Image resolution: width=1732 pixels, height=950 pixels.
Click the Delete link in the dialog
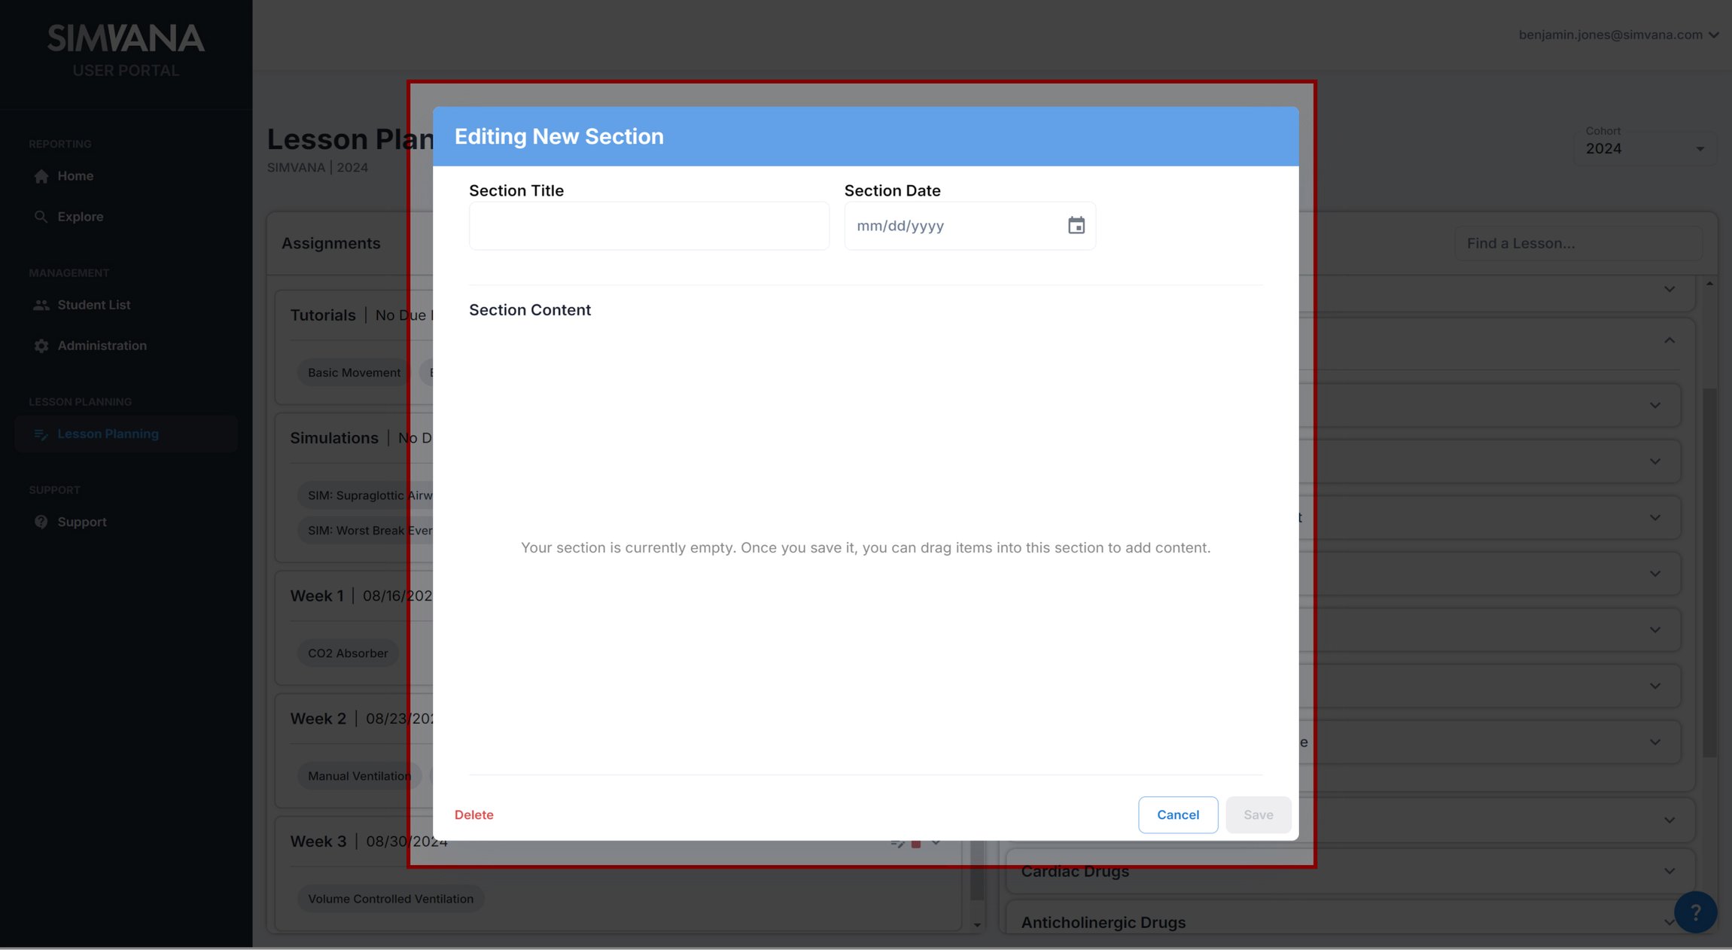click(473, 815)
